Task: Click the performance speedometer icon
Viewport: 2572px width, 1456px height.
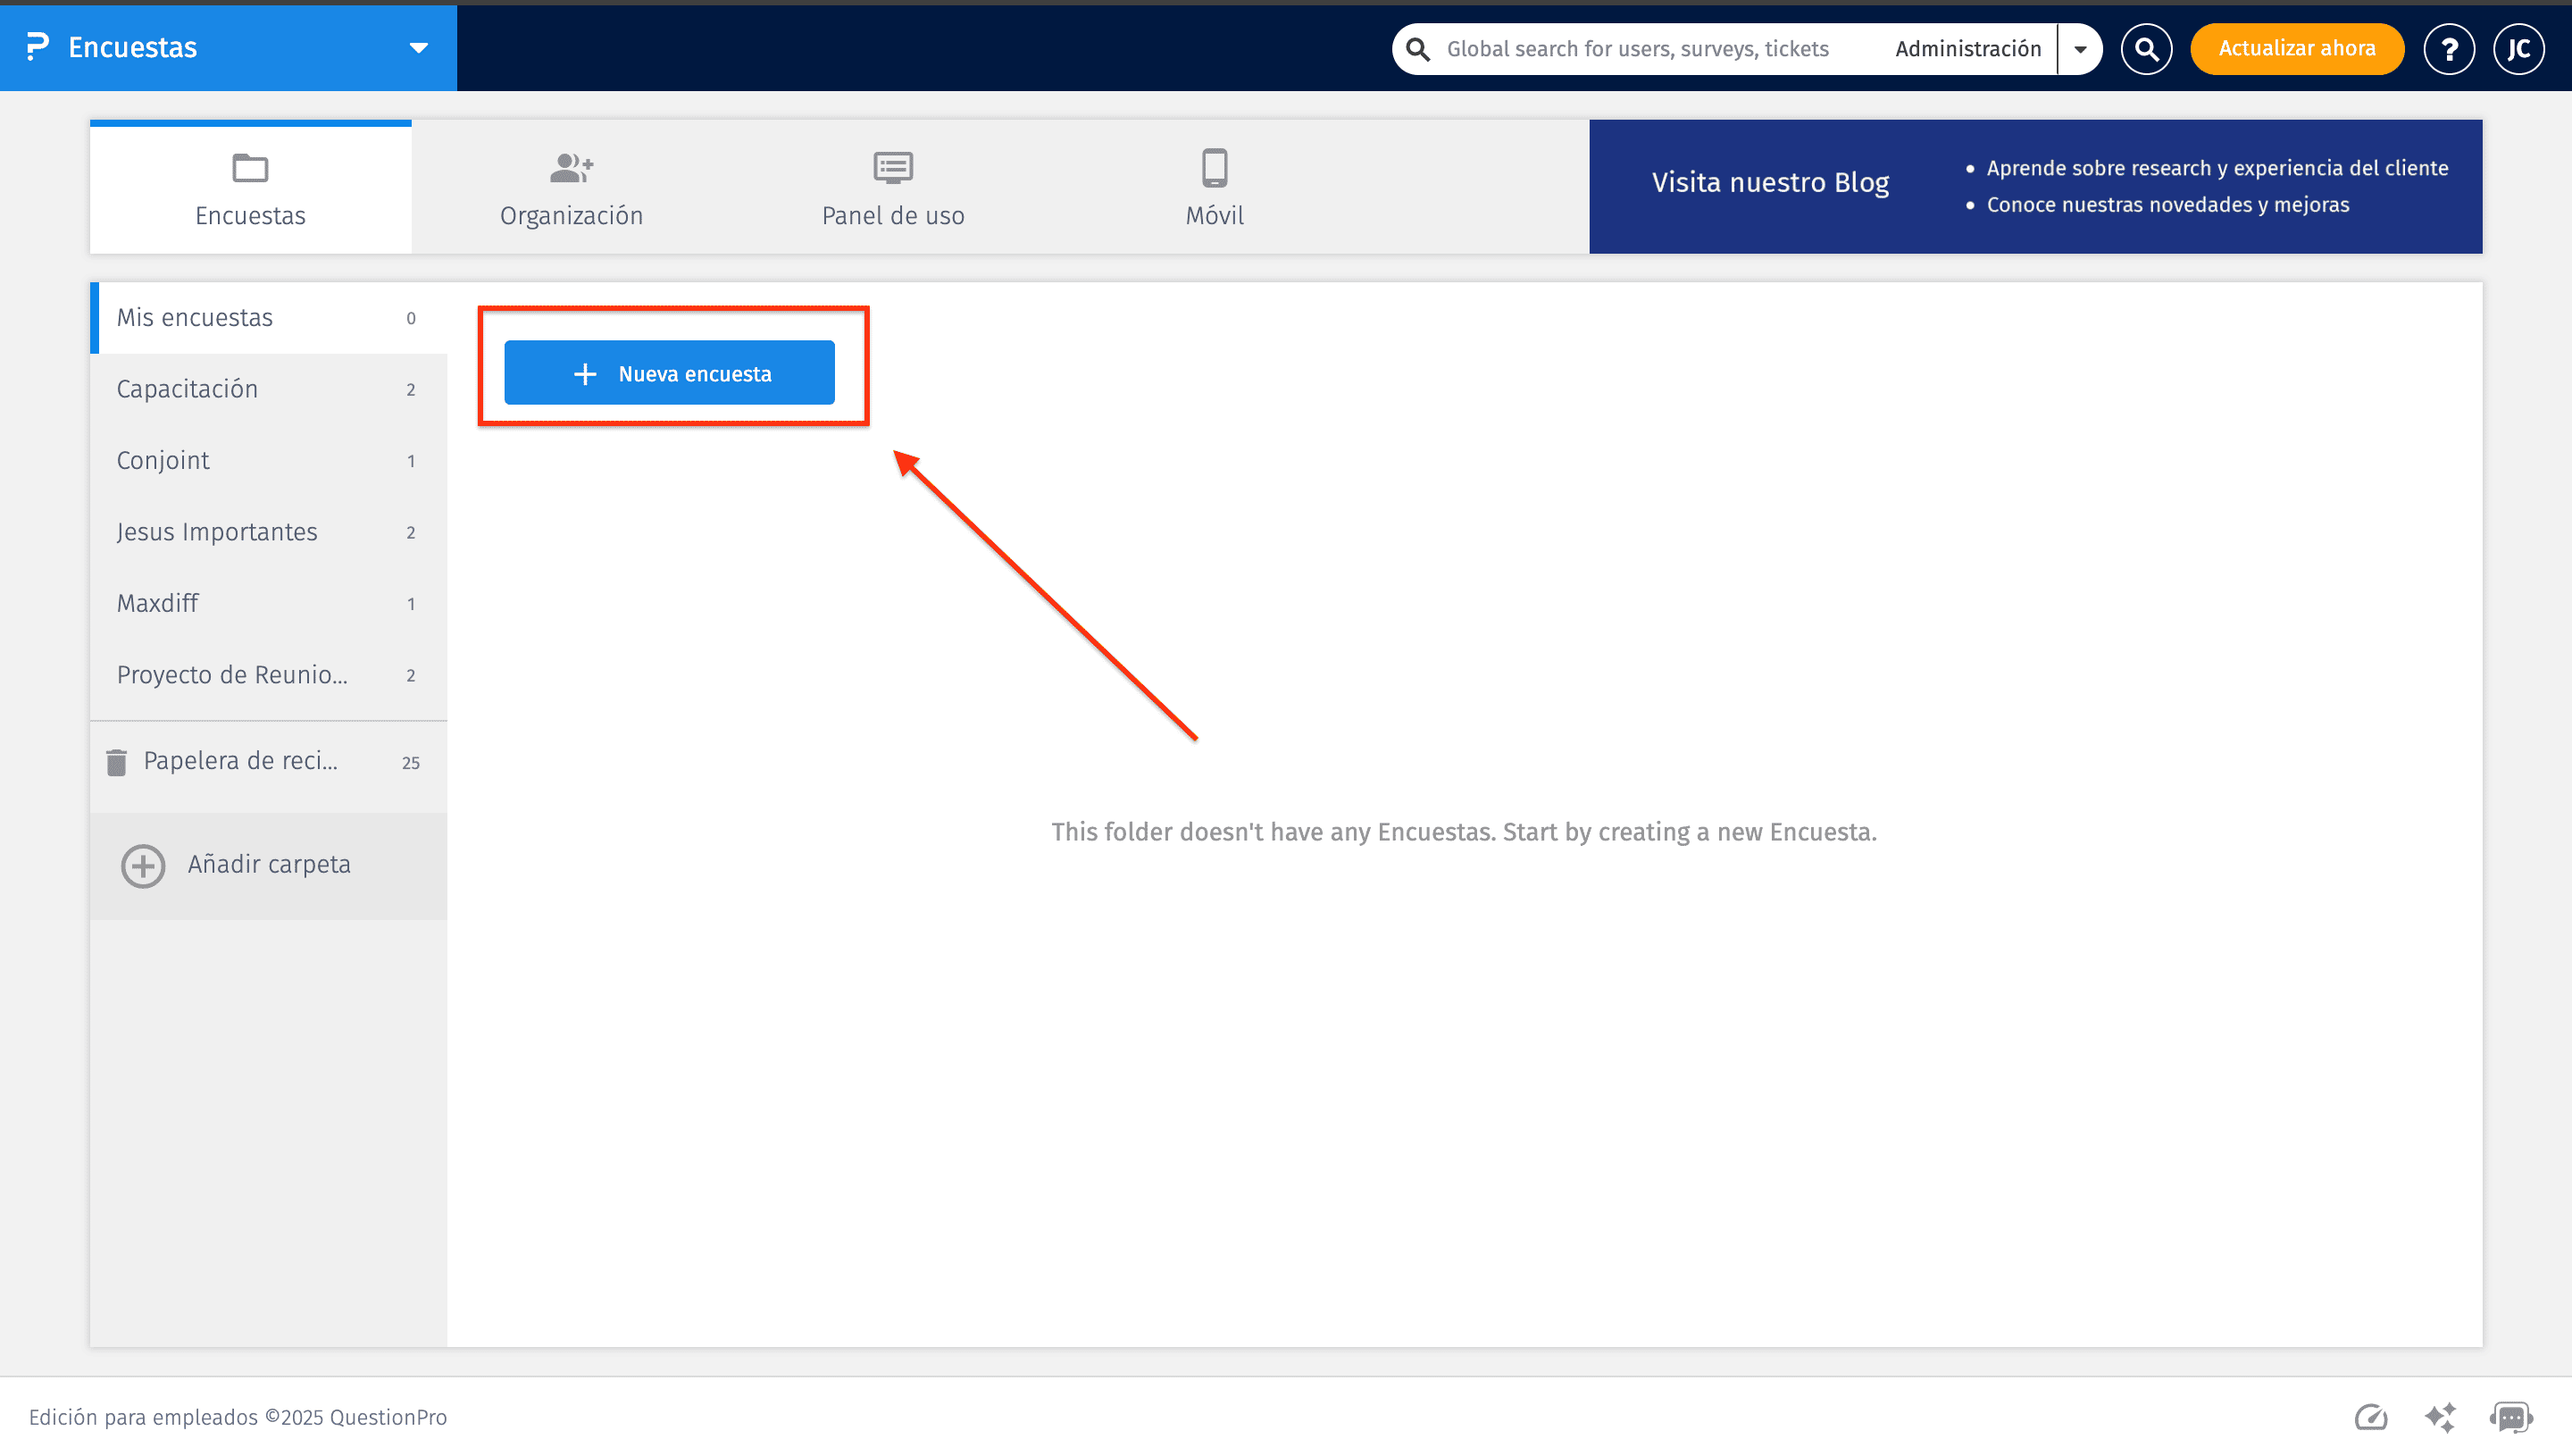Action: pos(2370,1417)
